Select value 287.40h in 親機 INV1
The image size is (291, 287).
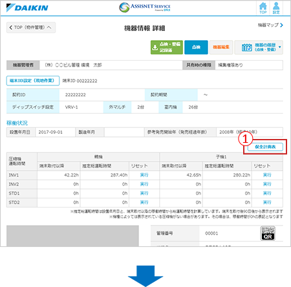[x=119, y=175]
